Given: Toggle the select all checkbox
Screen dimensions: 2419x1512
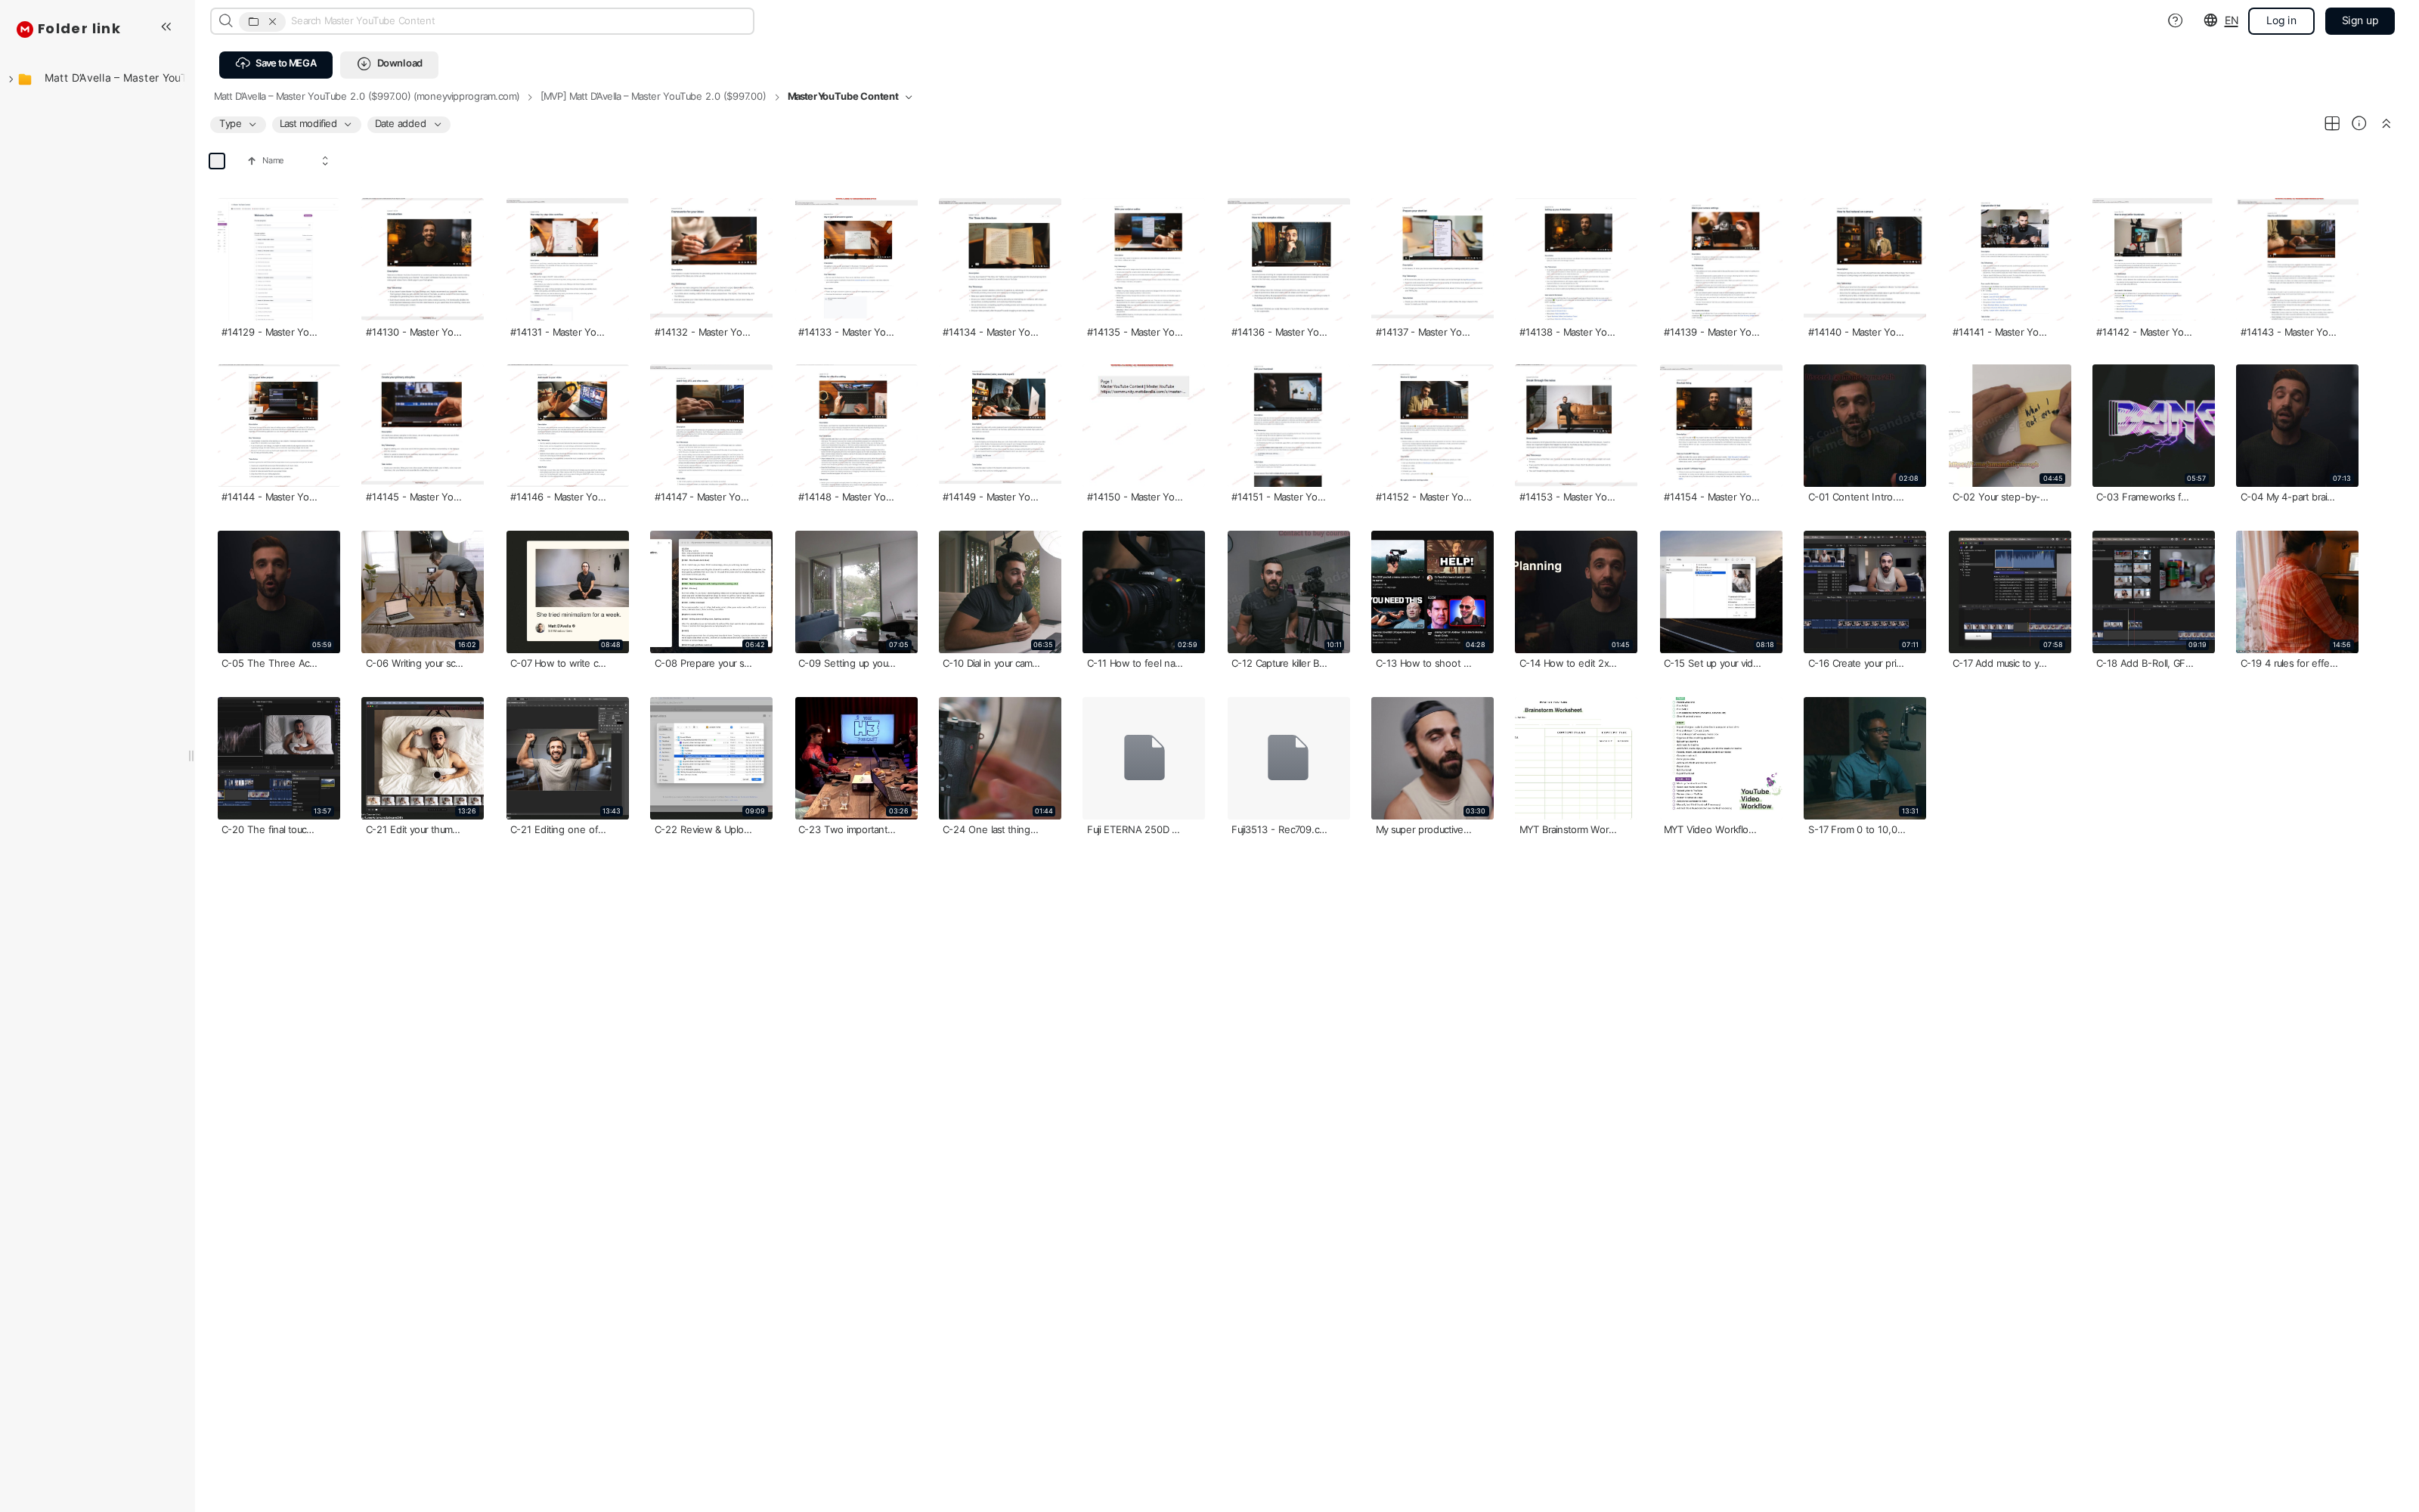Looking at the screenshot, I should click(217, 161).
